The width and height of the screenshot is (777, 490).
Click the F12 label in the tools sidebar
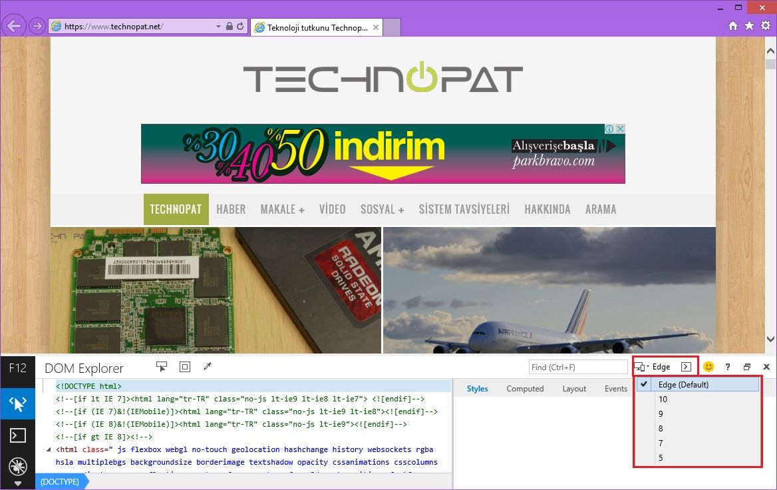pyautogui.click(x=17, y=368)
